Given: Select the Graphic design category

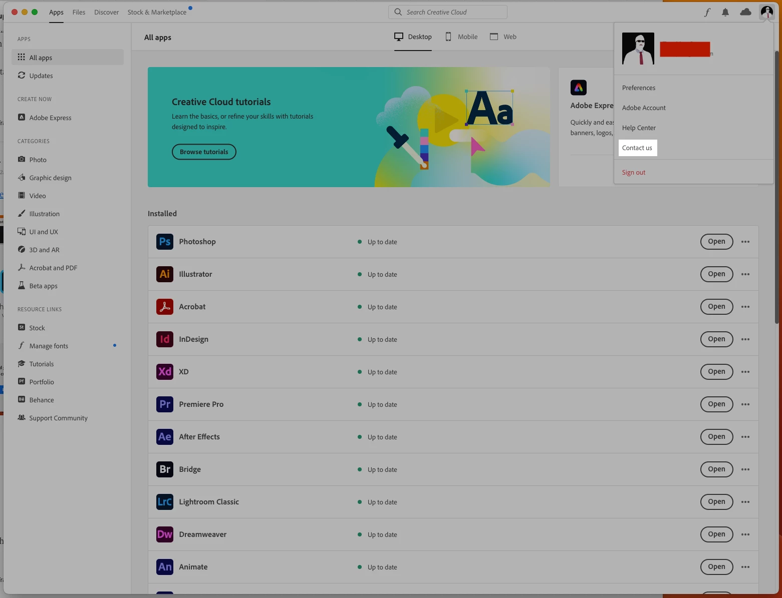Looking at the screenshot, I should pyautogui.click(x=68, y=178).
